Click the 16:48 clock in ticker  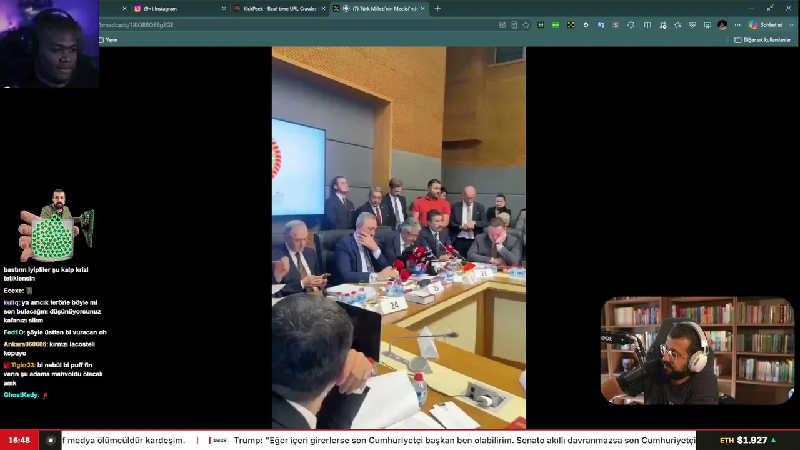click(19, 440)
